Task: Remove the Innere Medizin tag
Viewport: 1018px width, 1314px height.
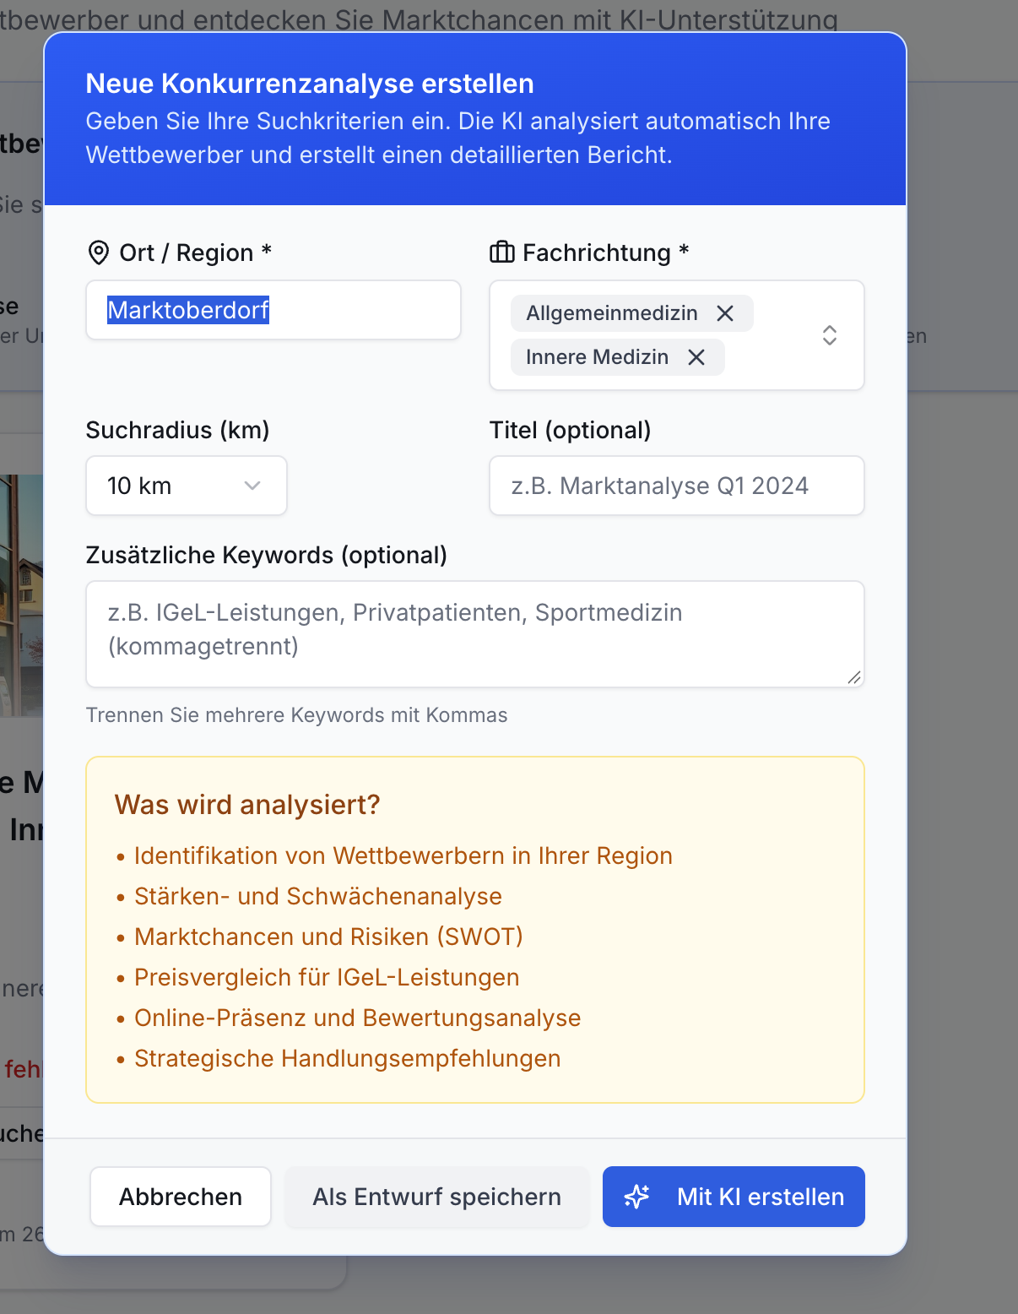Action: [x=696, y=357]
